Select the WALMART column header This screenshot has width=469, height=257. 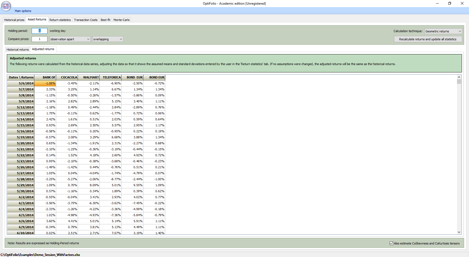89,77
